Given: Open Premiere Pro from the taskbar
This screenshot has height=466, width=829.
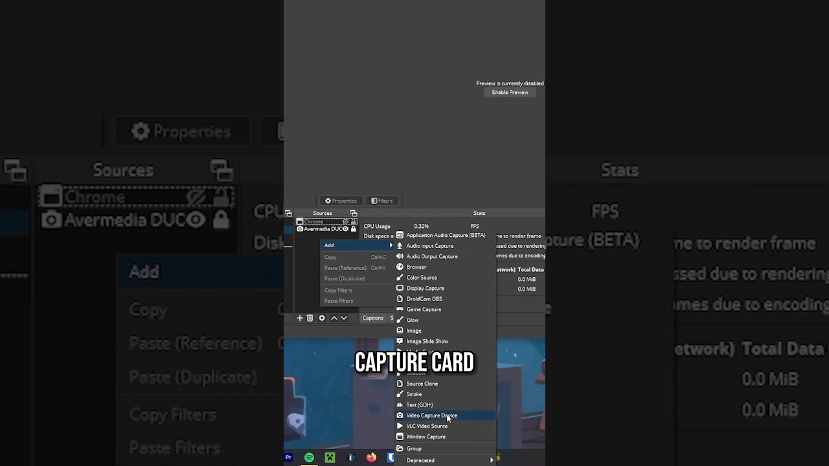Looking at the screenshot, I should click(289, 458).
